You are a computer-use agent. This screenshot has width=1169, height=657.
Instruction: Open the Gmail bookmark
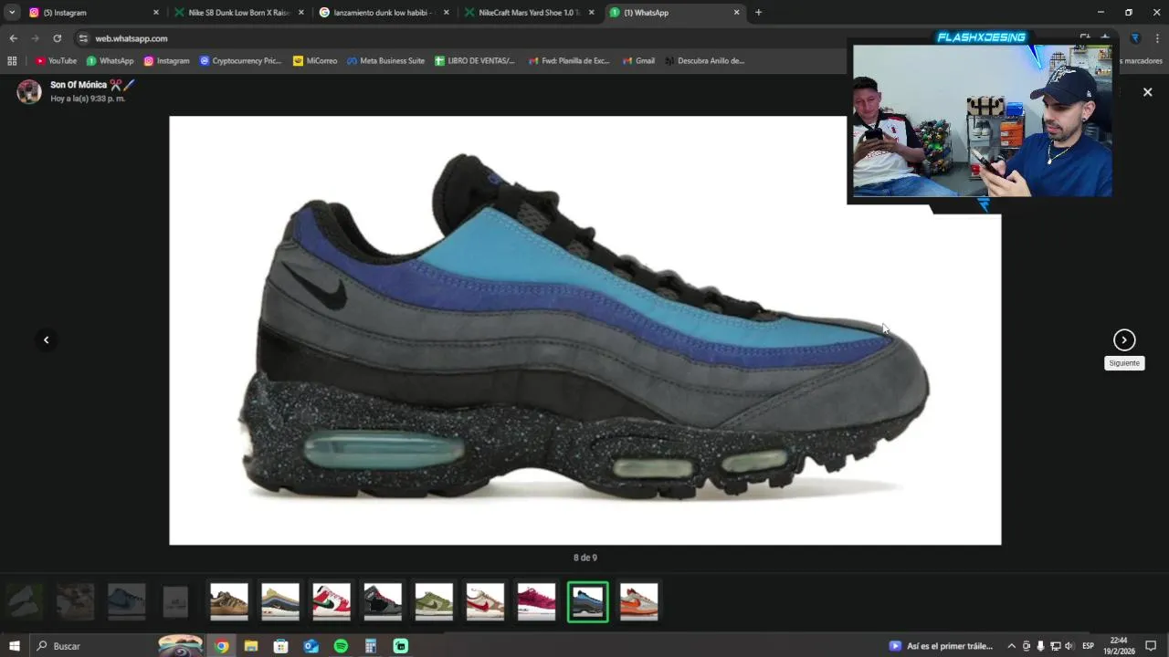638,61
